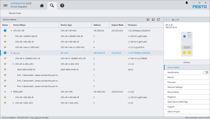
Task: Collapse the CPX-AP-A-4IOL-M12 tree node
Action: coord(13,64)
